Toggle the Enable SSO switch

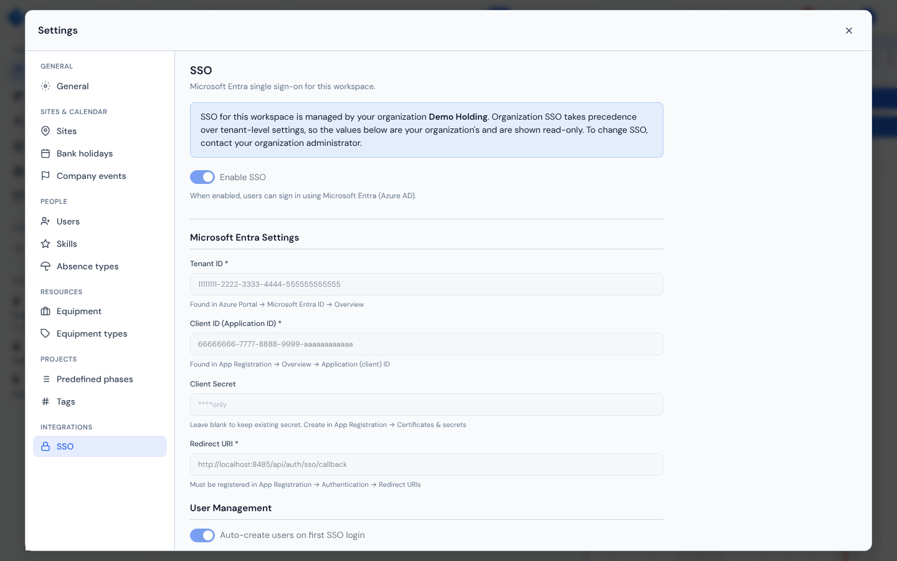202,177
